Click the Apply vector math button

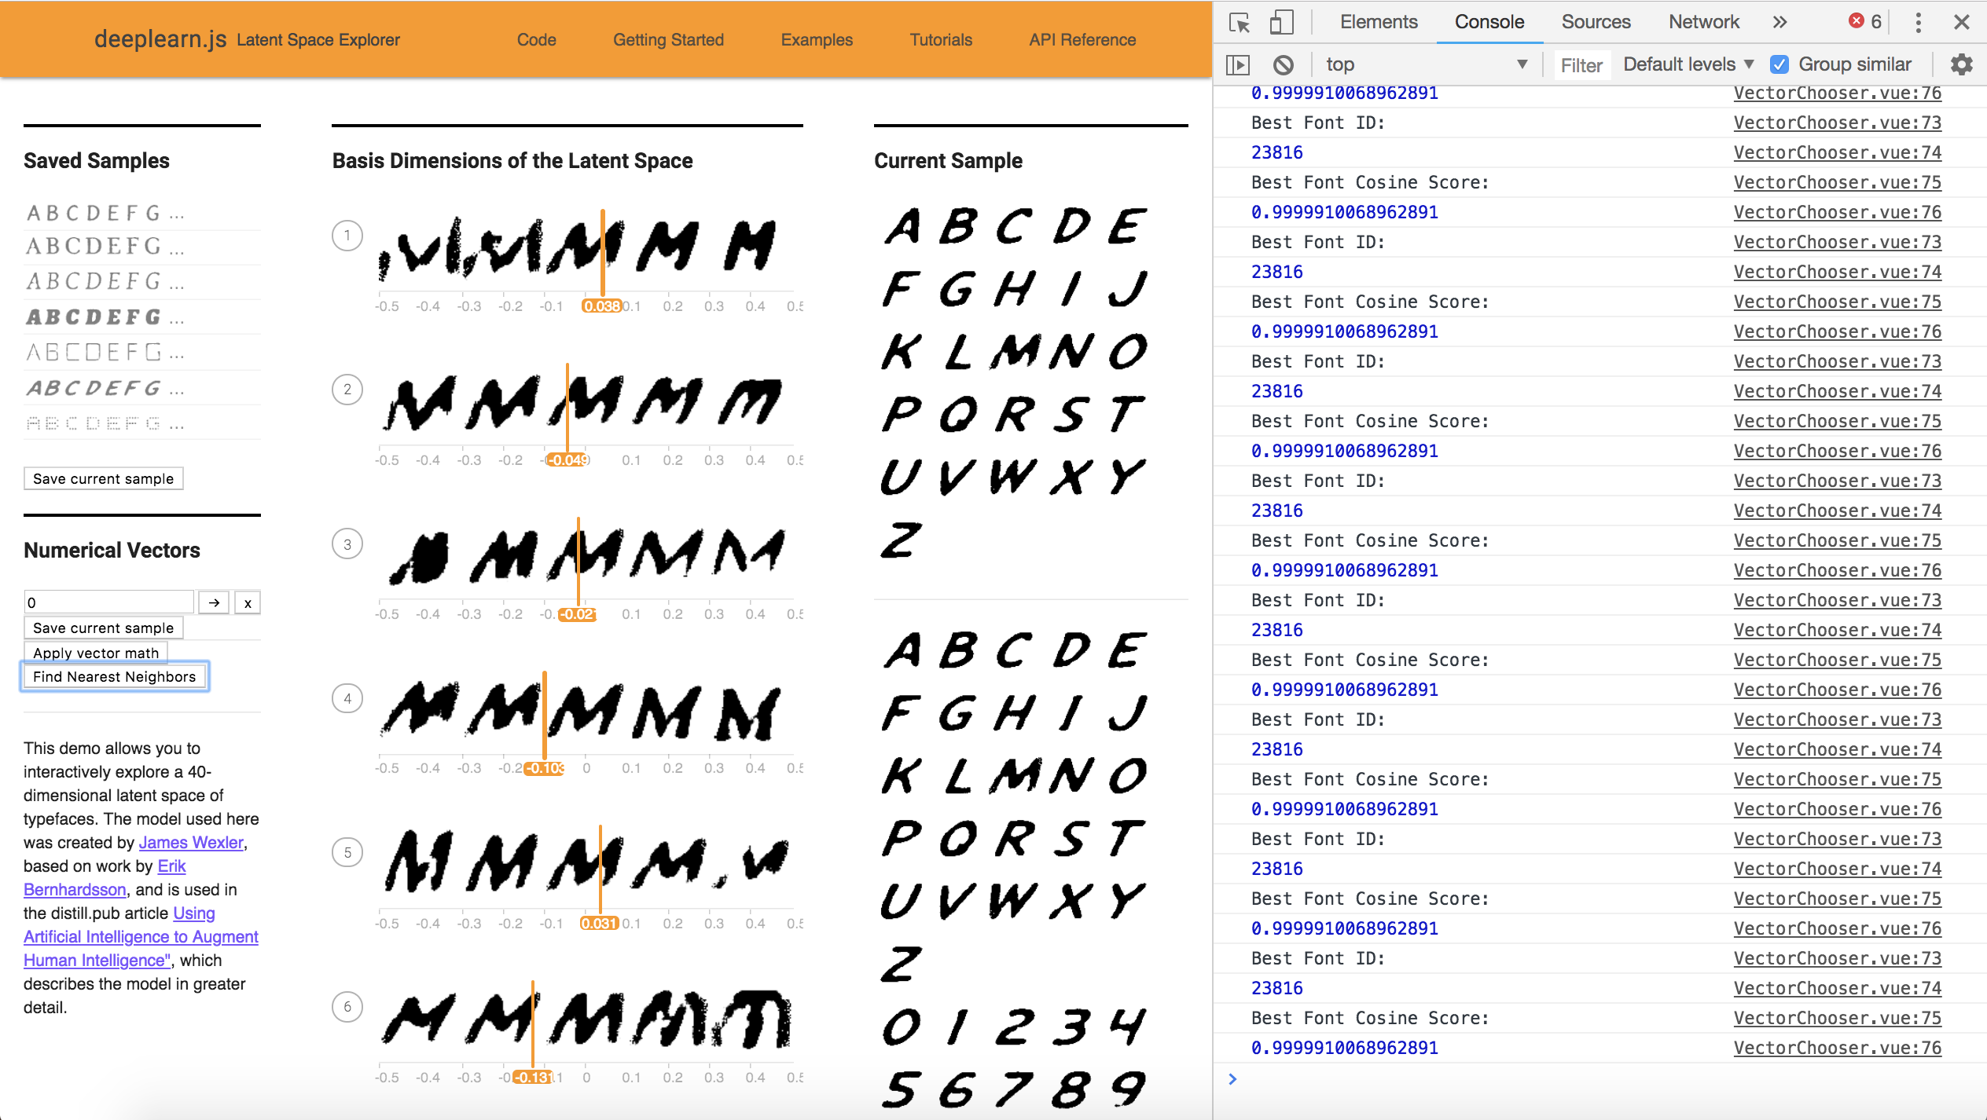tap(96, 653)
